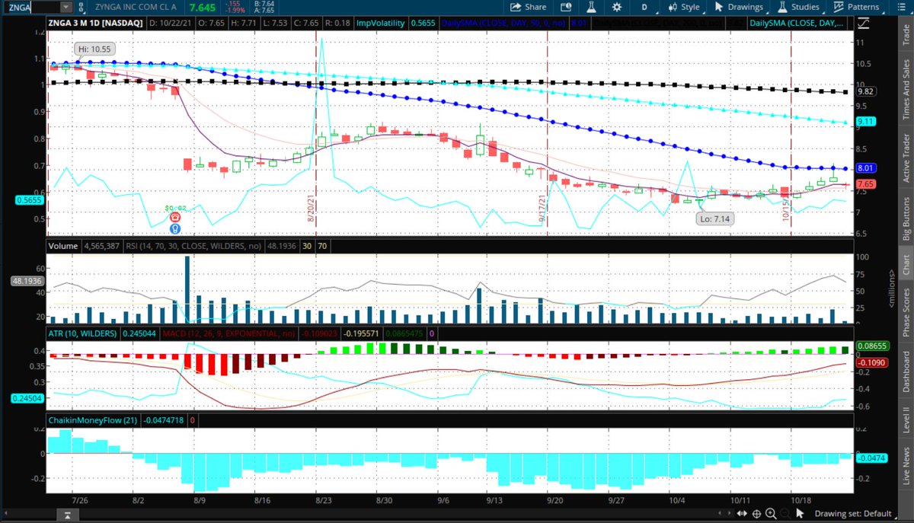
Task: Click the ATR (10, WILDERS) label
Action: (x=84, y=333)
